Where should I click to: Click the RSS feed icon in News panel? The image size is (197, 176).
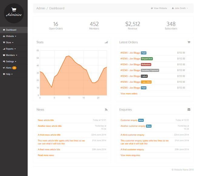[x=106, y=109]
